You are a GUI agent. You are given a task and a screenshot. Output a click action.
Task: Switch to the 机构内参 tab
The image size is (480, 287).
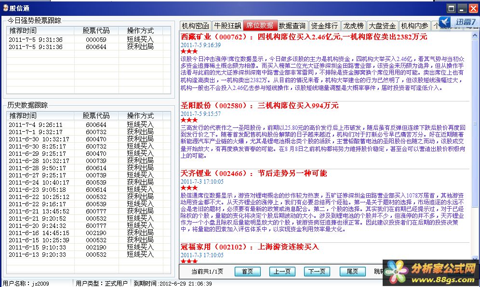pos(414,25)
